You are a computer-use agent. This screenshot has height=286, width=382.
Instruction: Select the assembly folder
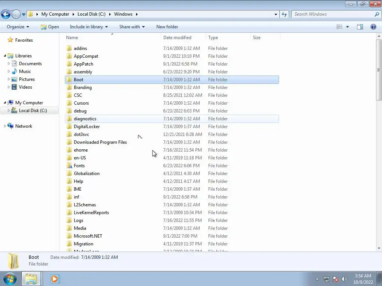click(x=83, y=72)
